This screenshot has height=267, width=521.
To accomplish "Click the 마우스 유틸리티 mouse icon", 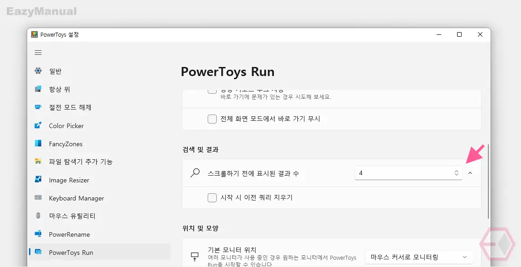I will [38, 216].
